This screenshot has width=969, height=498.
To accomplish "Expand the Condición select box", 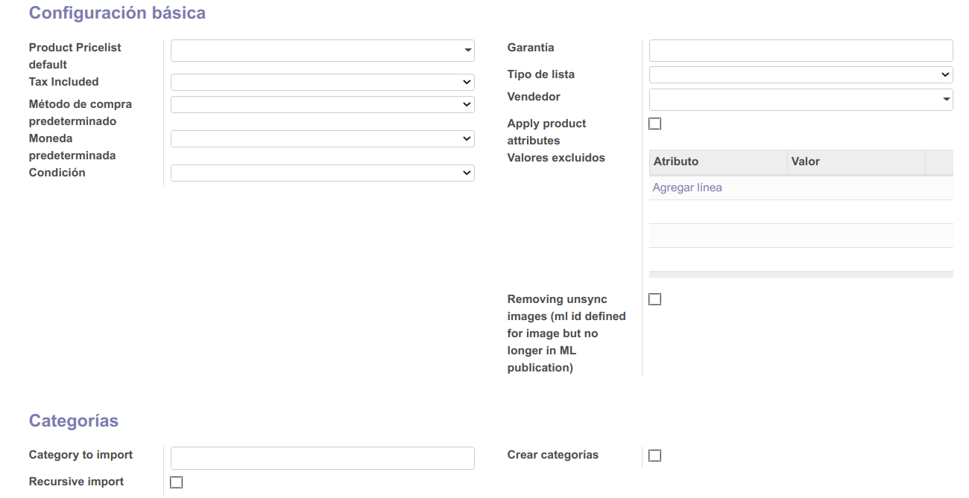I will tap(322, 173).
